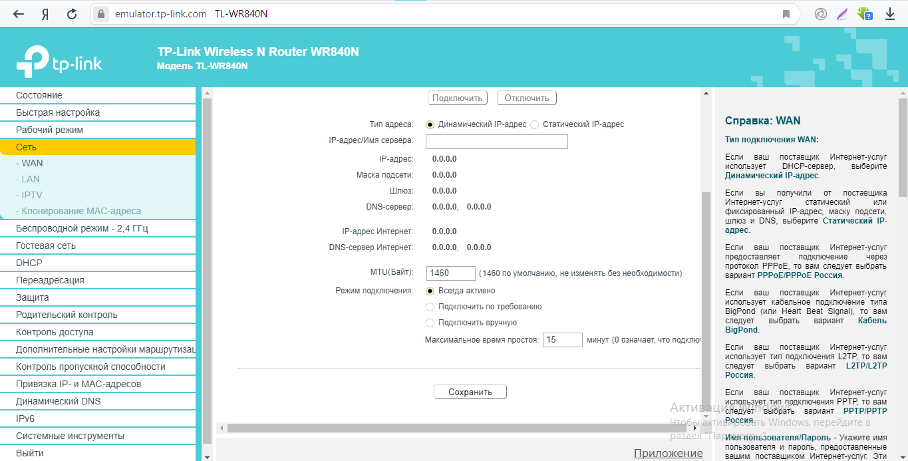
Task: Open Привязка IP- и MAC-адресов item
Action: (x=98, y=384)
